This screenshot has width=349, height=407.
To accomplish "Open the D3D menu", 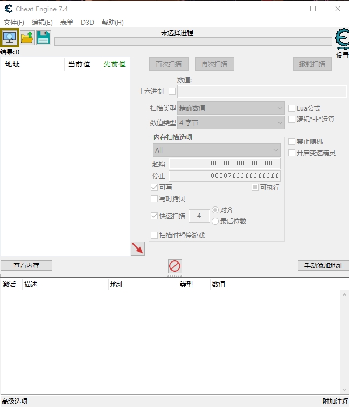I will click(x=87, y=23).
